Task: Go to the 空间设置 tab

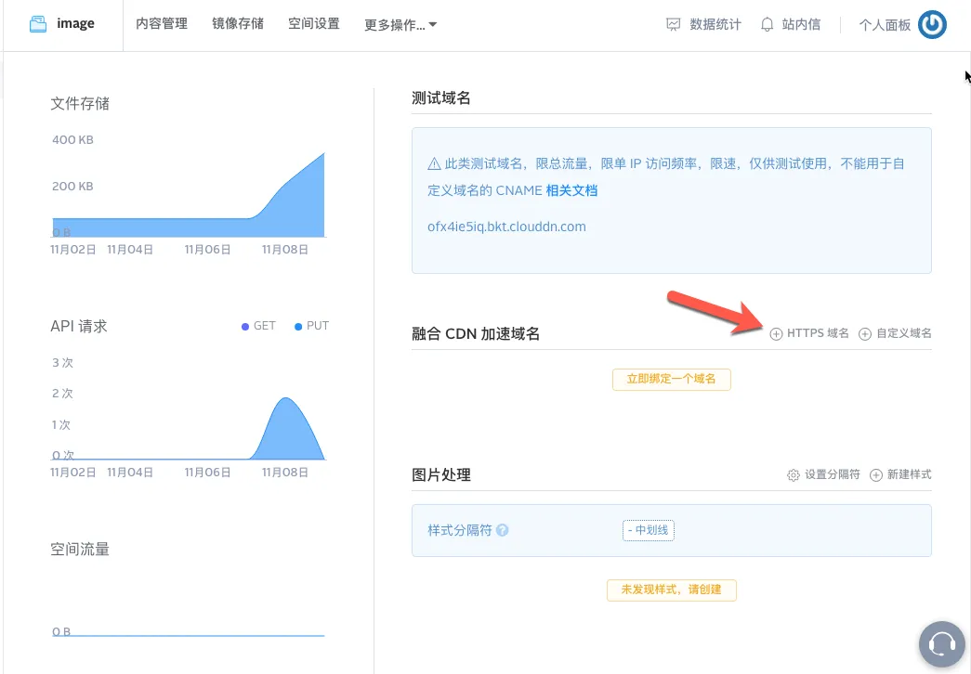Action: [x=313, y=24]
